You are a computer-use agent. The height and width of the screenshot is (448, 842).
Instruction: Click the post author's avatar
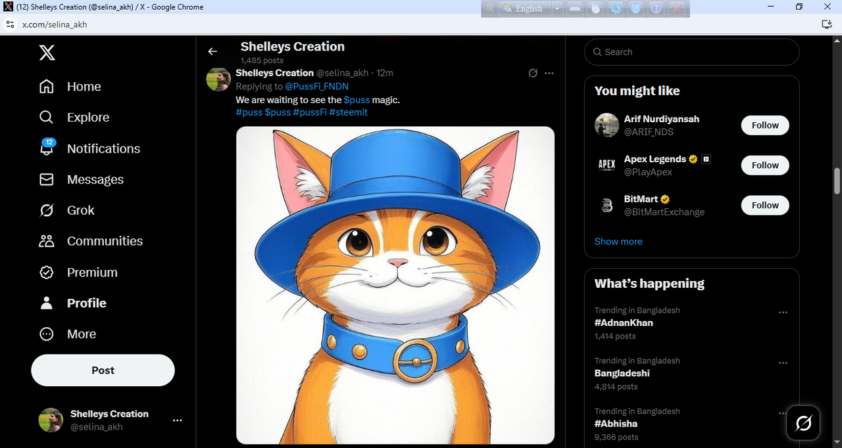(x=218, y=79)
